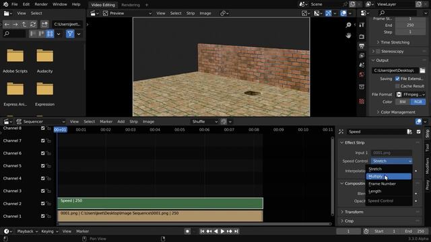Create a new folder in the file browser

(44, 24)
